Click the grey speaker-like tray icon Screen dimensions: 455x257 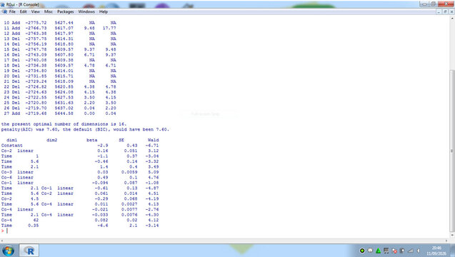point(402,251)
